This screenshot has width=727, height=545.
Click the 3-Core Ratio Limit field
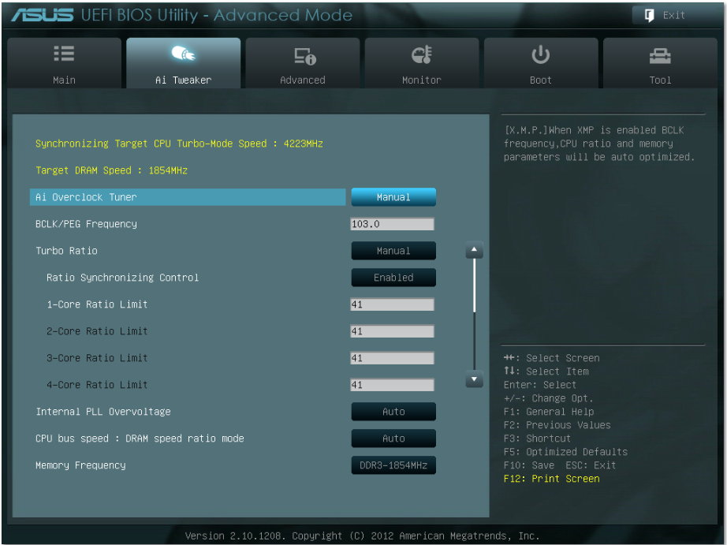(392, 359)
